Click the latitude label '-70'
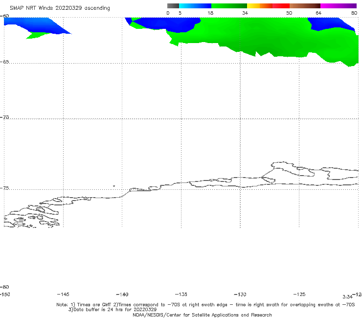Viewport: 362px width, 318px height. coord(4,117)
